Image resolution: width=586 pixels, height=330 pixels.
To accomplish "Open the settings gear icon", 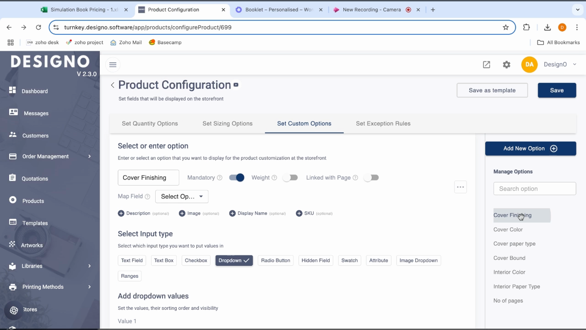I will tap(506, 65).
